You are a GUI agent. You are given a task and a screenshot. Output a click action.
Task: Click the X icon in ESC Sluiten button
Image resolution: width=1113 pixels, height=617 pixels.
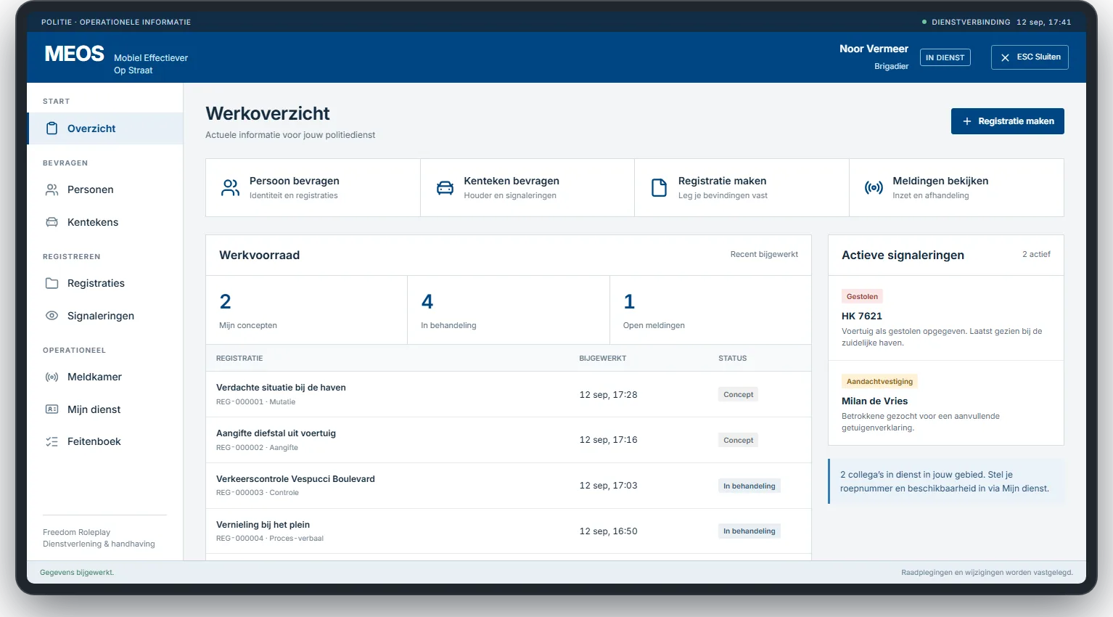(x=1005, y=57)
